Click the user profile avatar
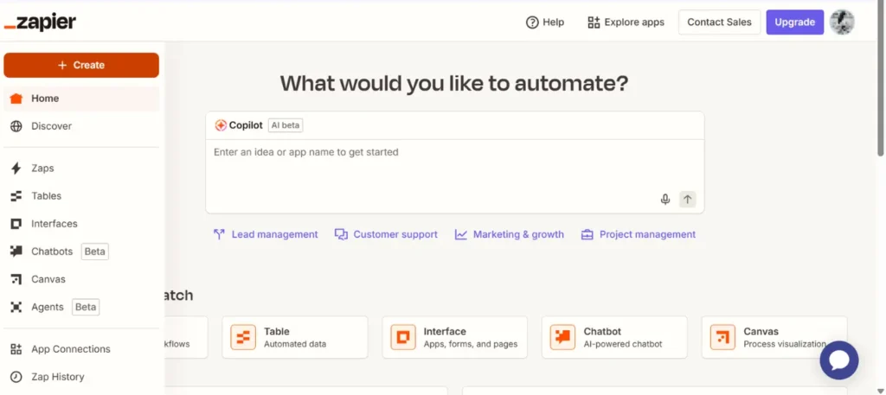886x395 pixels. [x=841, y=22]
